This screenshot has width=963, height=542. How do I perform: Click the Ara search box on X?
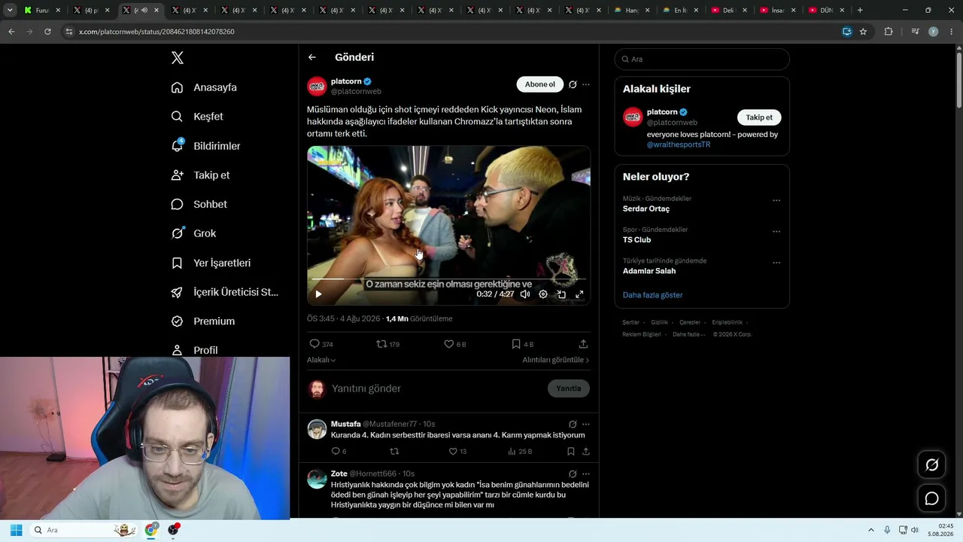click(702, 59)
